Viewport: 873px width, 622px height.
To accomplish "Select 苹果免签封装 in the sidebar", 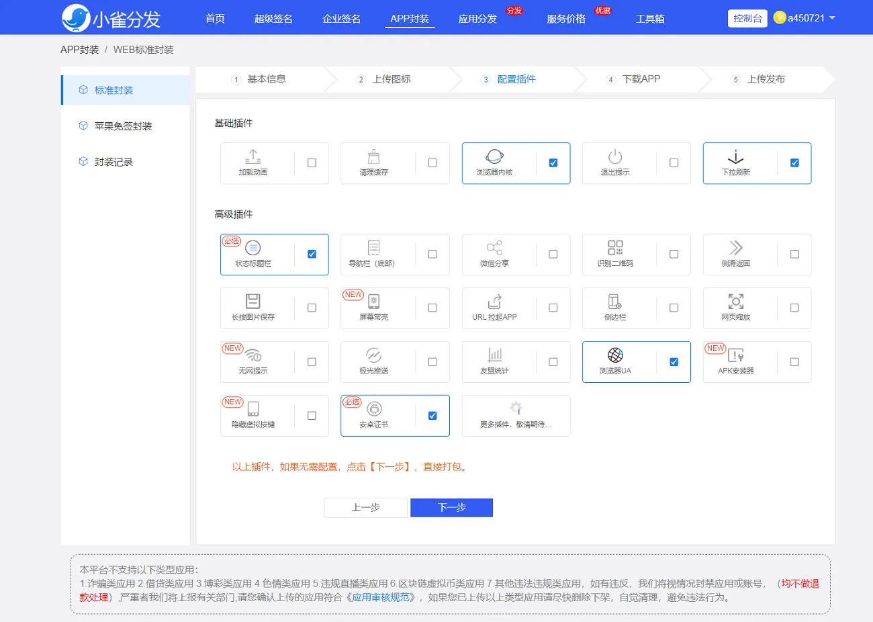I will [123, 126].
